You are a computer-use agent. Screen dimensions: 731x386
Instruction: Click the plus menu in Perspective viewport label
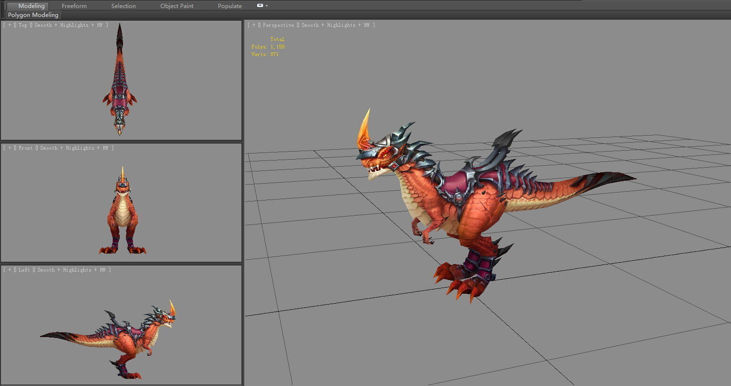coord(254,25)
